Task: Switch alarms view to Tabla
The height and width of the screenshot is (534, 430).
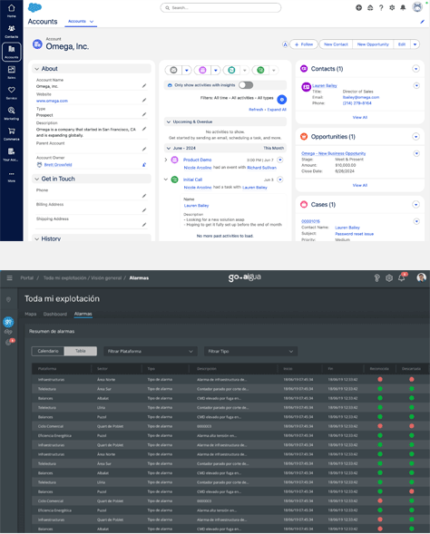Action: click(81, 351)
